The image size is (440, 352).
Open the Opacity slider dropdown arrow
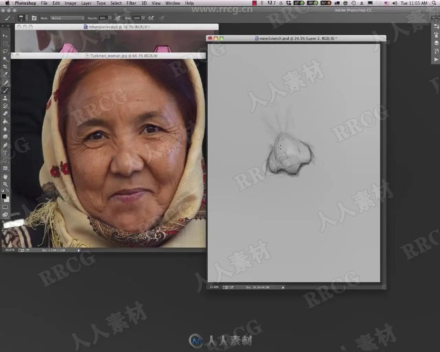[110, 18]
